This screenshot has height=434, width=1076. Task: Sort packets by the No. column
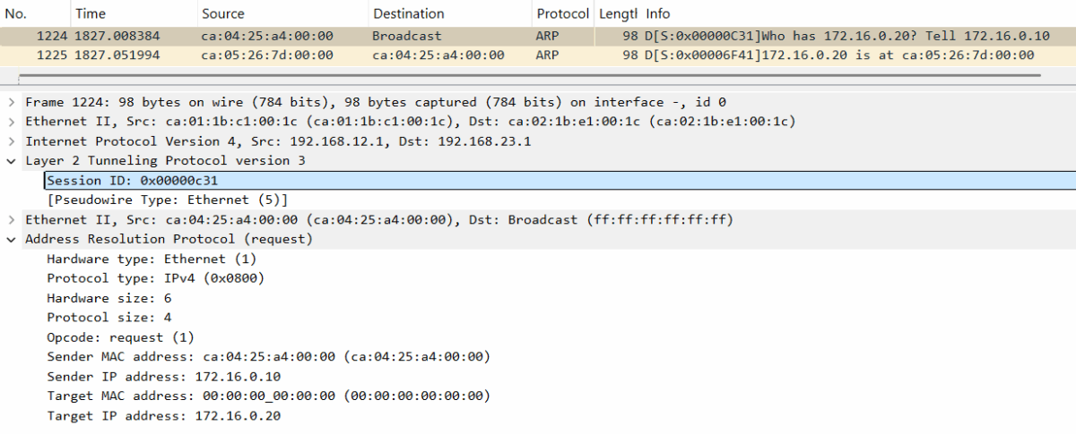click(x=35, y=13)
